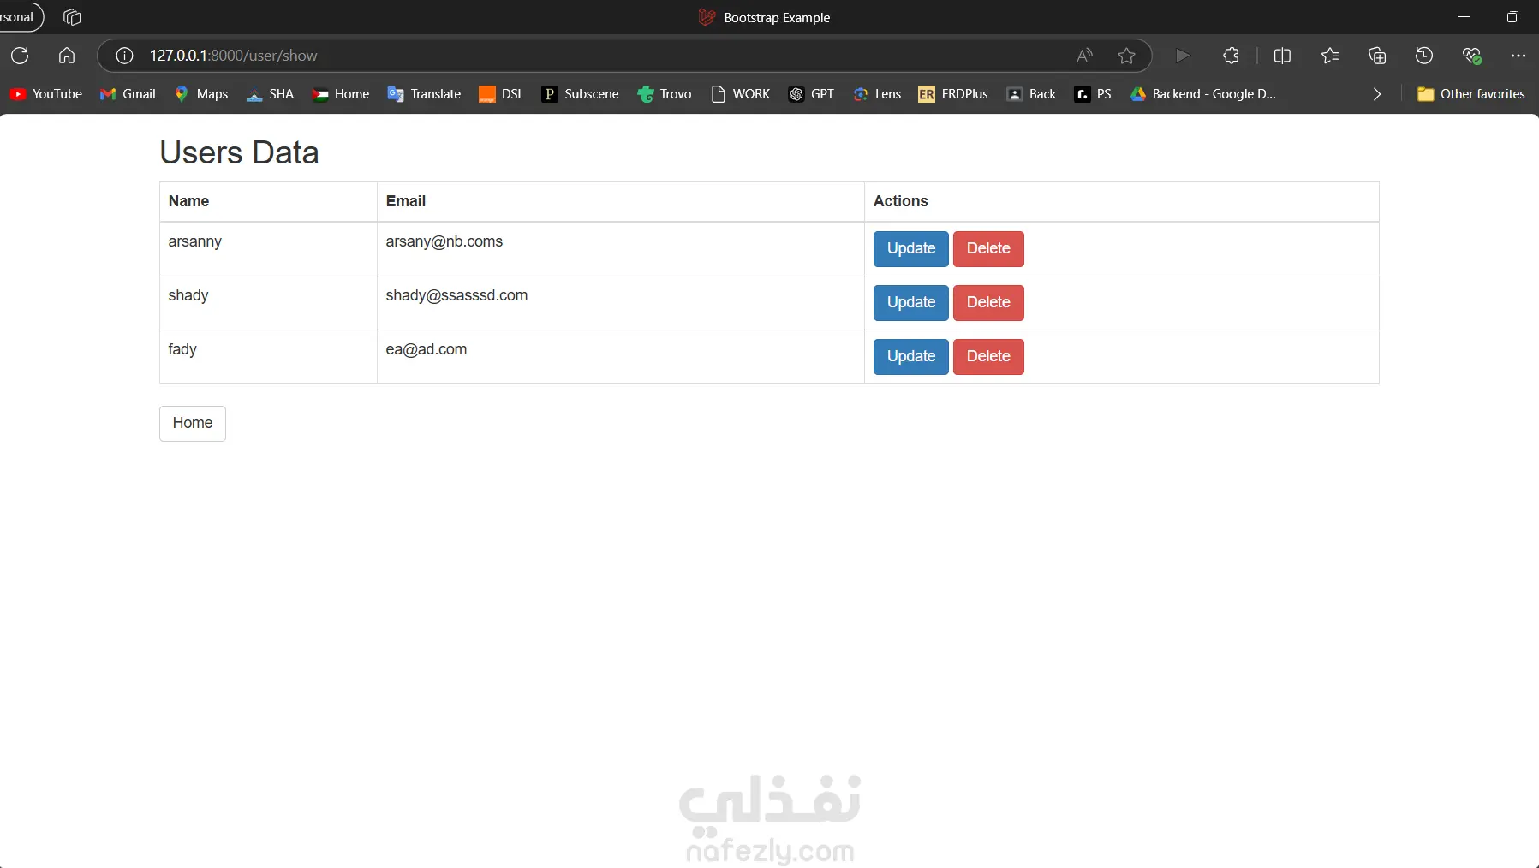The height and width of the screenshot is (868, 1539).
Task: Delete the user shady
Action: click(988, 302)
